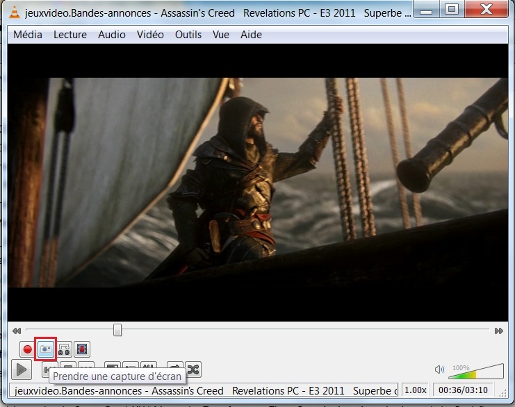The image size is (515, 407).
Task: Open the Vue menu
Action: pos(221,35)
